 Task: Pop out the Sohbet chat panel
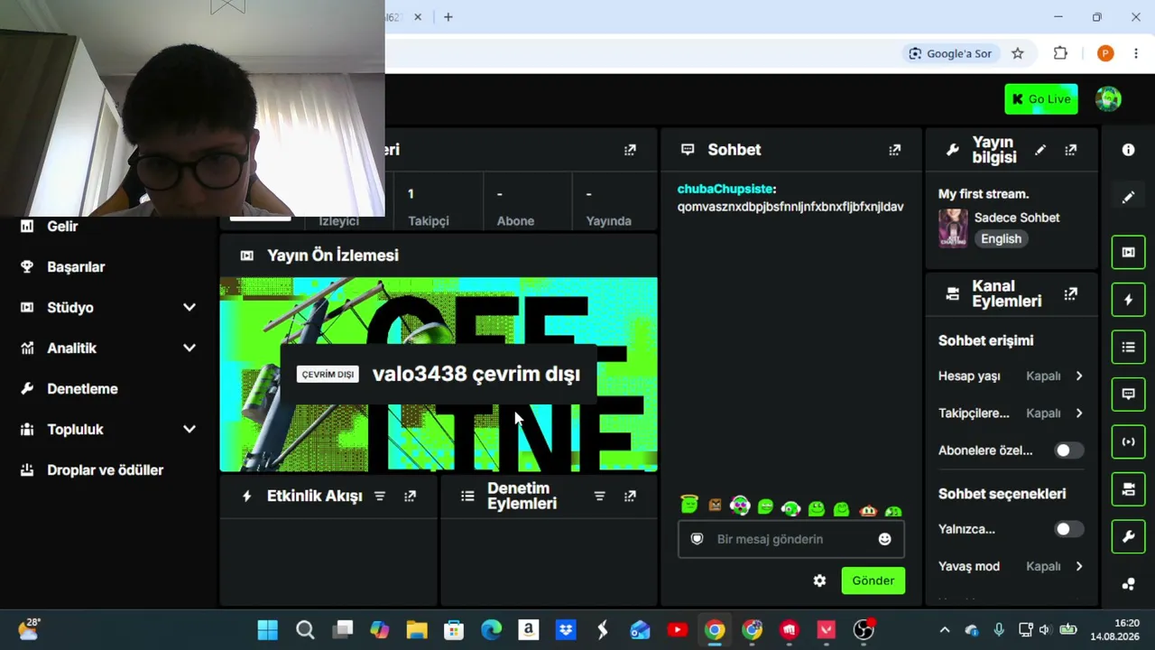(894, 150)
